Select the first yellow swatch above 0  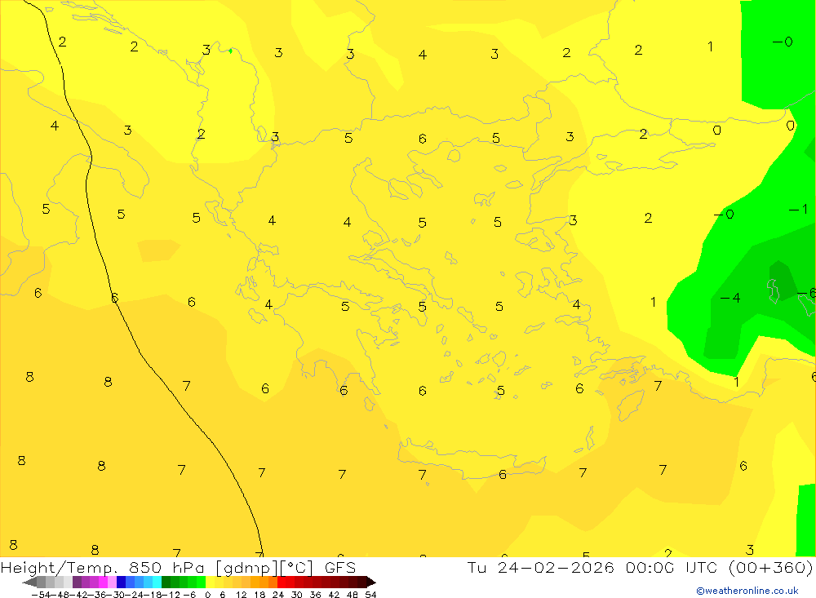coord(211,582)
